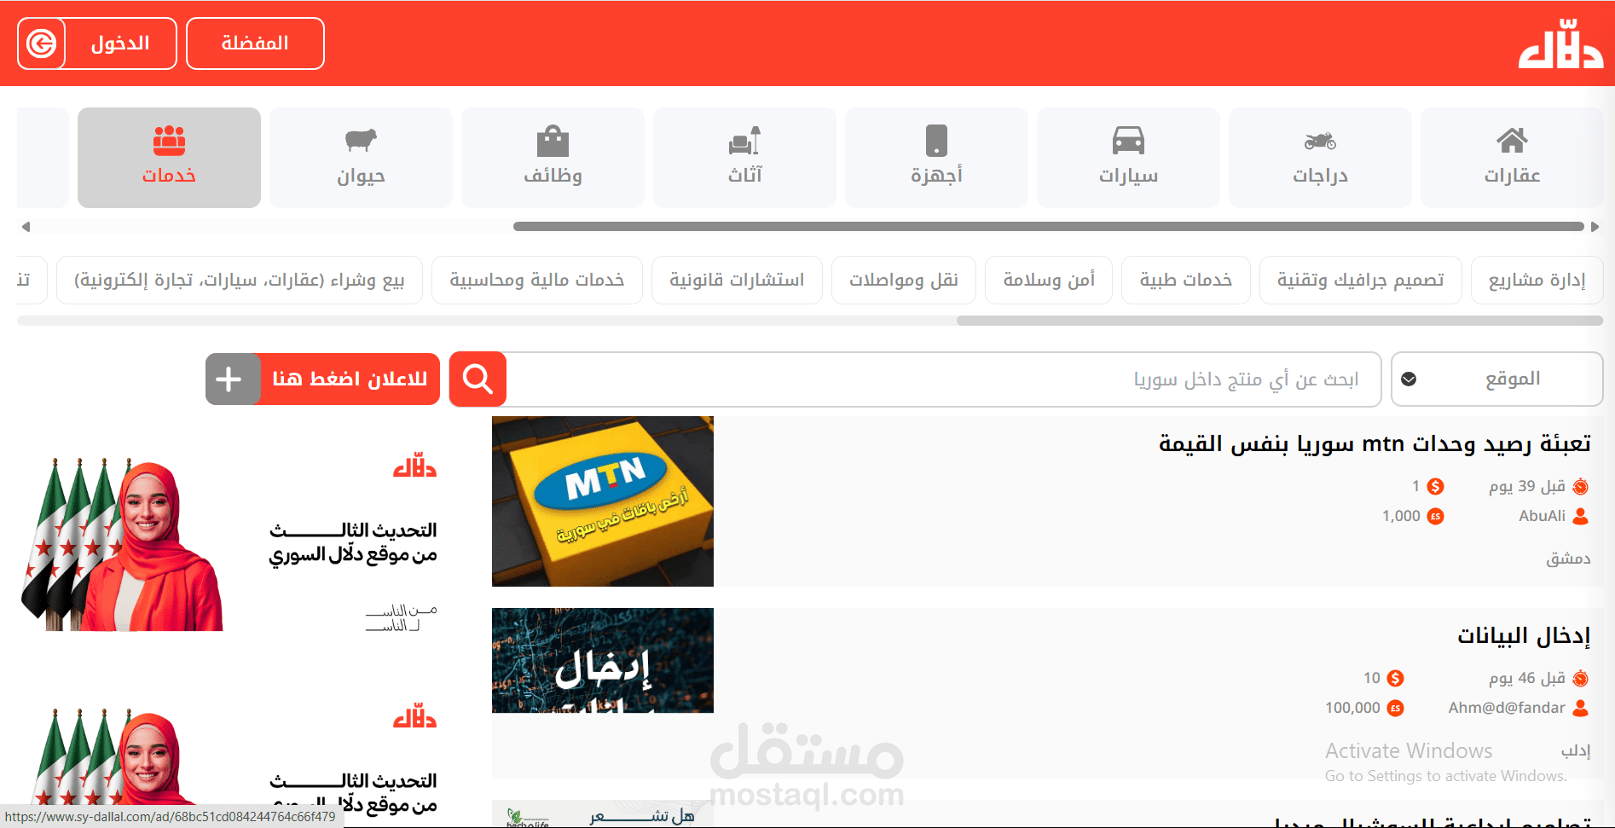Open the دلّال logo home link
Viewport: 1615px width, 828px height.
1560,43
